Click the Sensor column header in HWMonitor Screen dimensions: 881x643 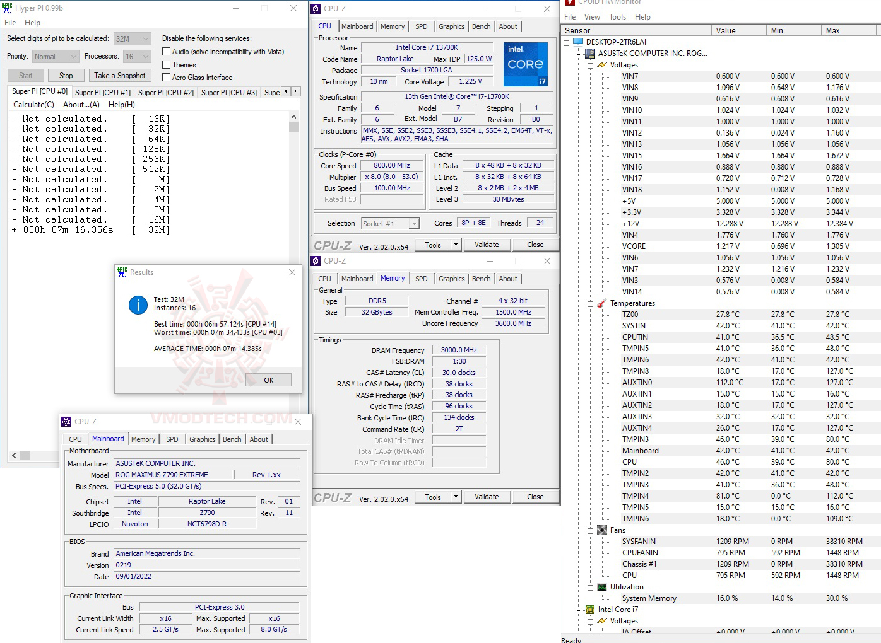[x=636, y=30]
